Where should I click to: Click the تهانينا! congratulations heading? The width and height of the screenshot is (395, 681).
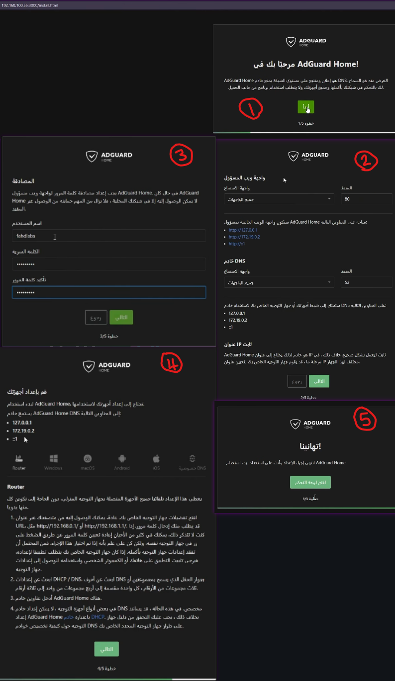310,446
